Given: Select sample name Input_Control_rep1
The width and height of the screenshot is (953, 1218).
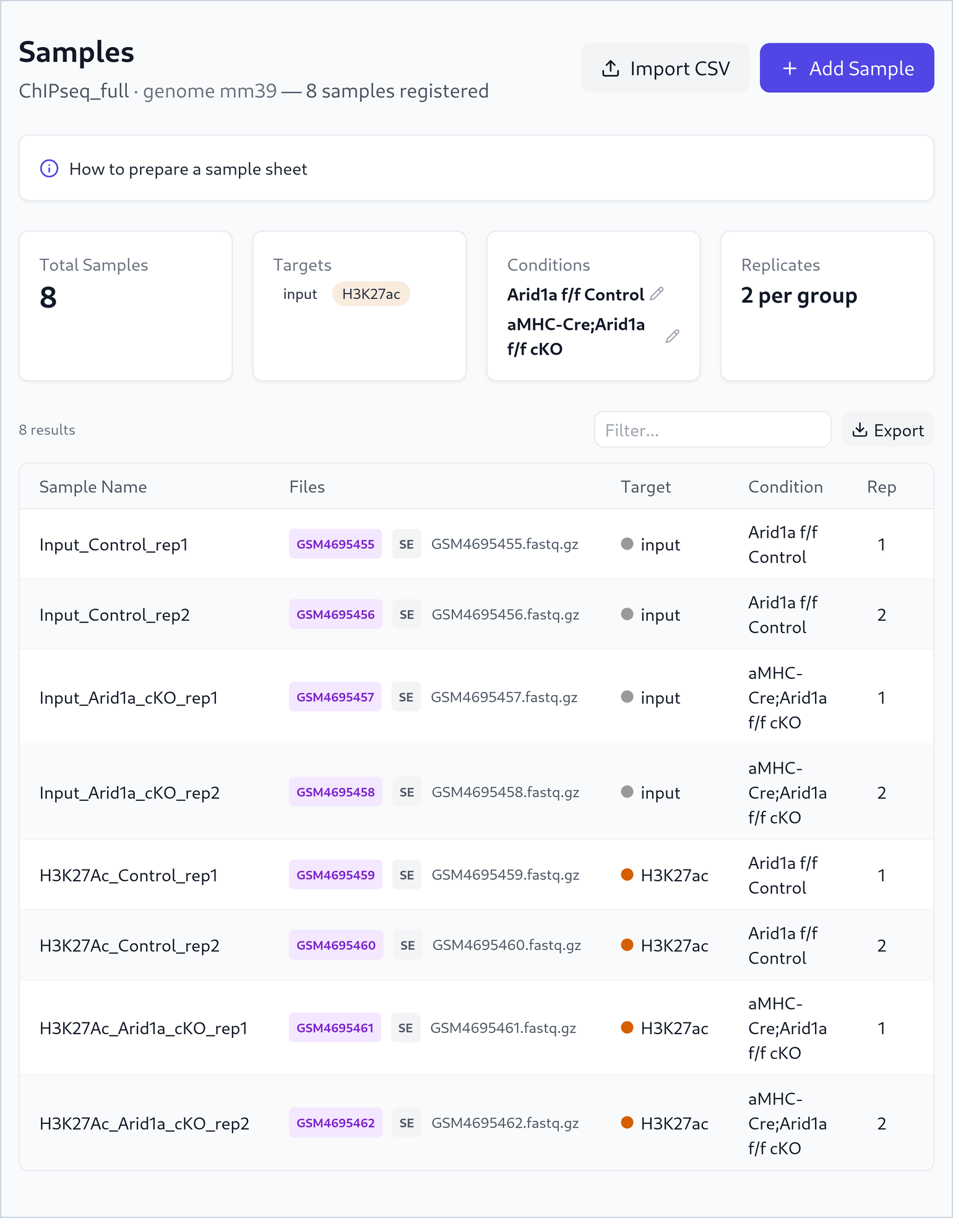Looking at the screenshot, I should [x=114, y=545].
